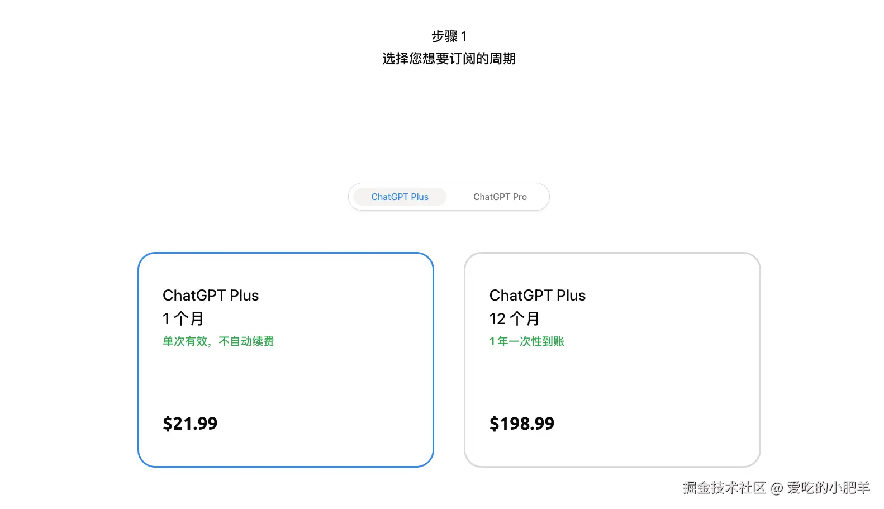Click the green "单次有效，不自动续费" note

[218, 341]
